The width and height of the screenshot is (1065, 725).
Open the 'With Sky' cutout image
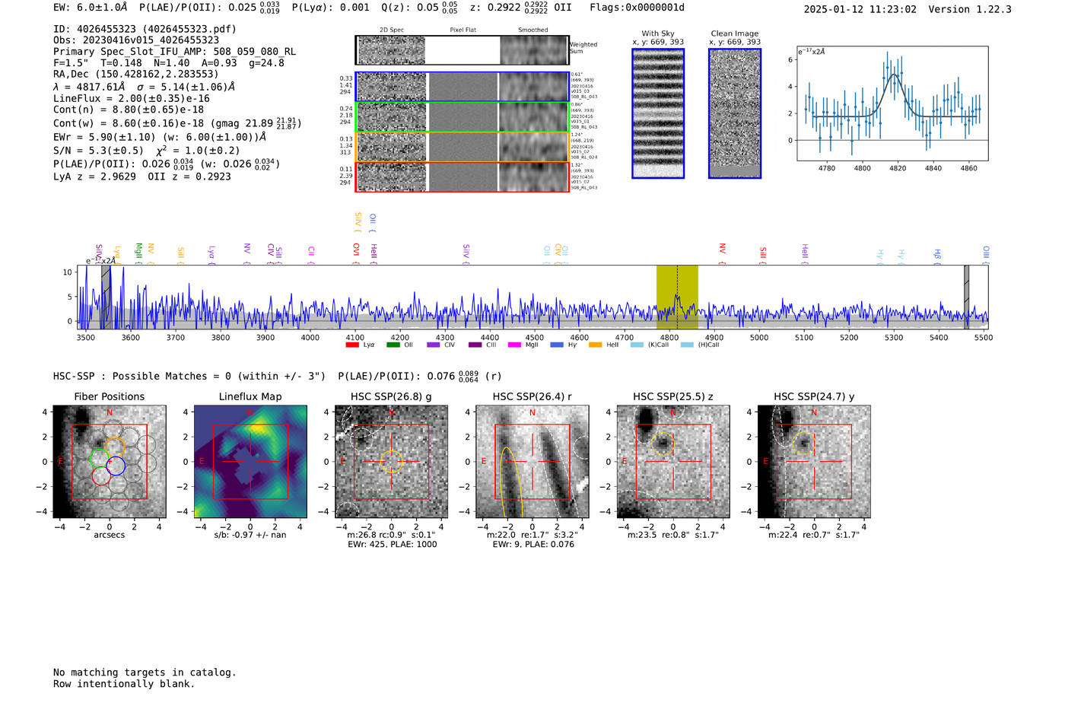point(658,113)
